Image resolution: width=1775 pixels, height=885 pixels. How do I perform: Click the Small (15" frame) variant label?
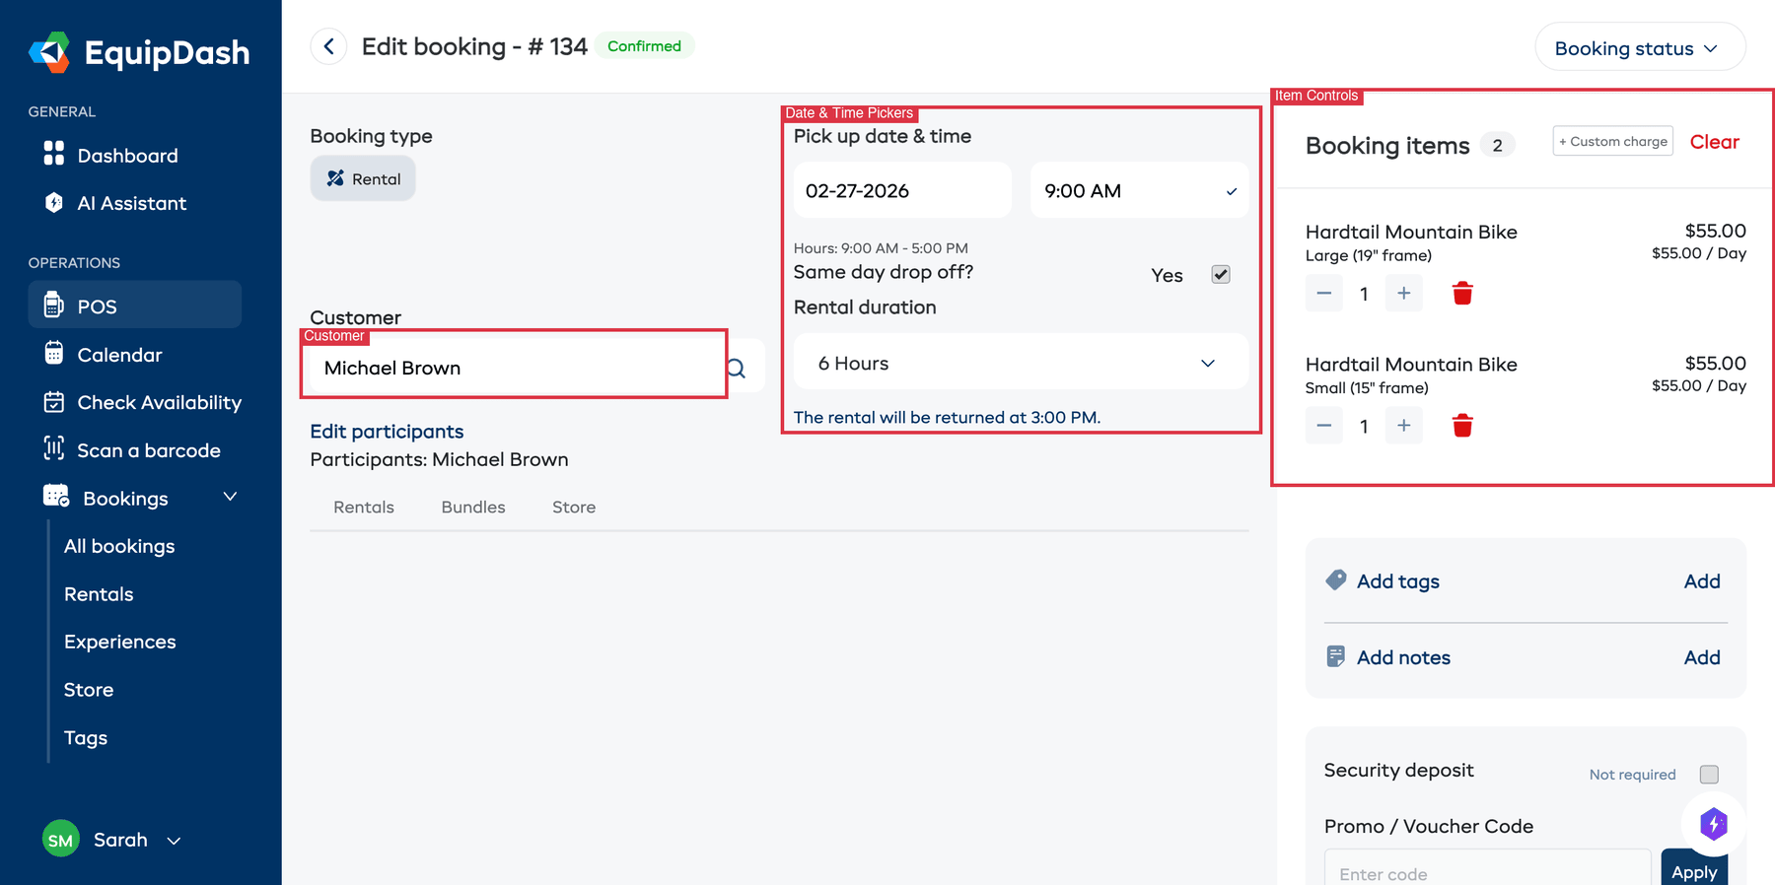(1367, 387)
